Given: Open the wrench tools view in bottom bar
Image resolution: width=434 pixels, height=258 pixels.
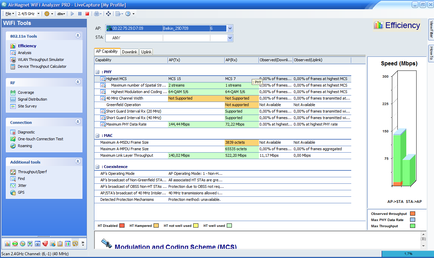Looking at the screenshot, I should point(75,244).
